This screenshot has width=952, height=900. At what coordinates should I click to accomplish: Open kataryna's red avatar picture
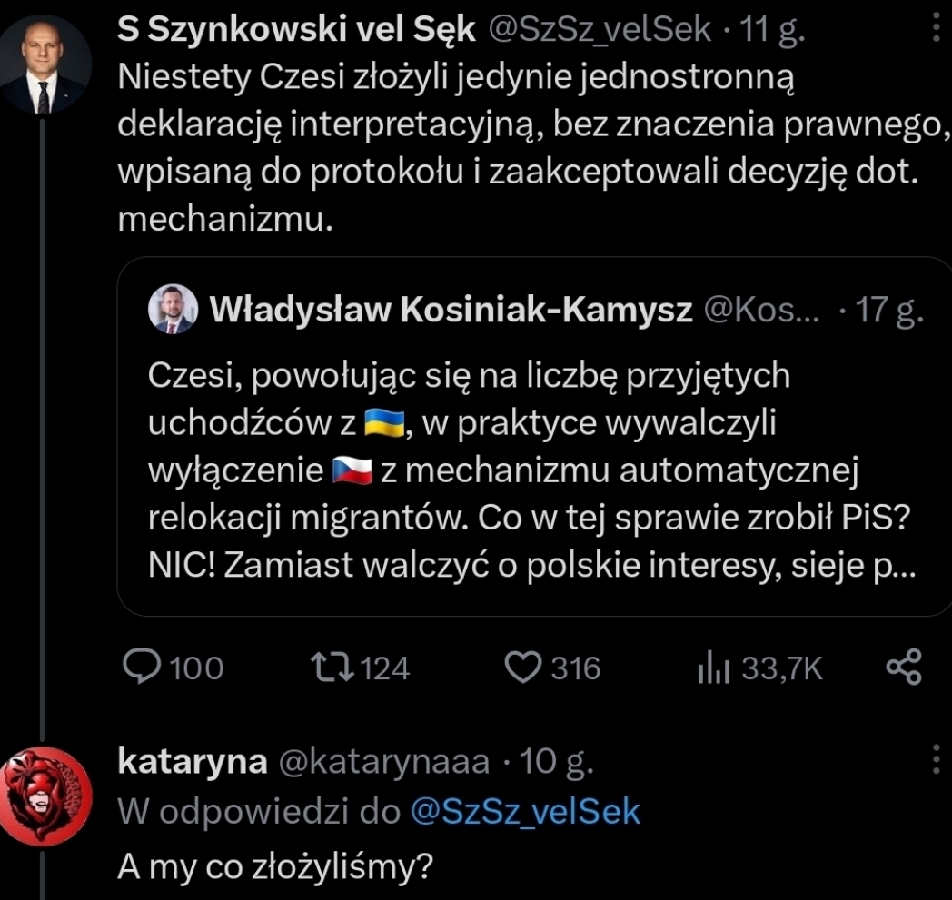click(44, 796)
